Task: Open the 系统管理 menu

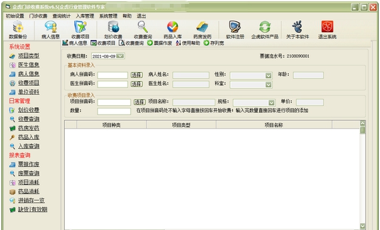Action: click(x=108, y=16)
